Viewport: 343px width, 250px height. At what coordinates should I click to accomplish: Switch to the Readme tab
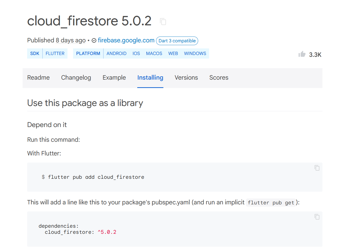click(38, 78)
